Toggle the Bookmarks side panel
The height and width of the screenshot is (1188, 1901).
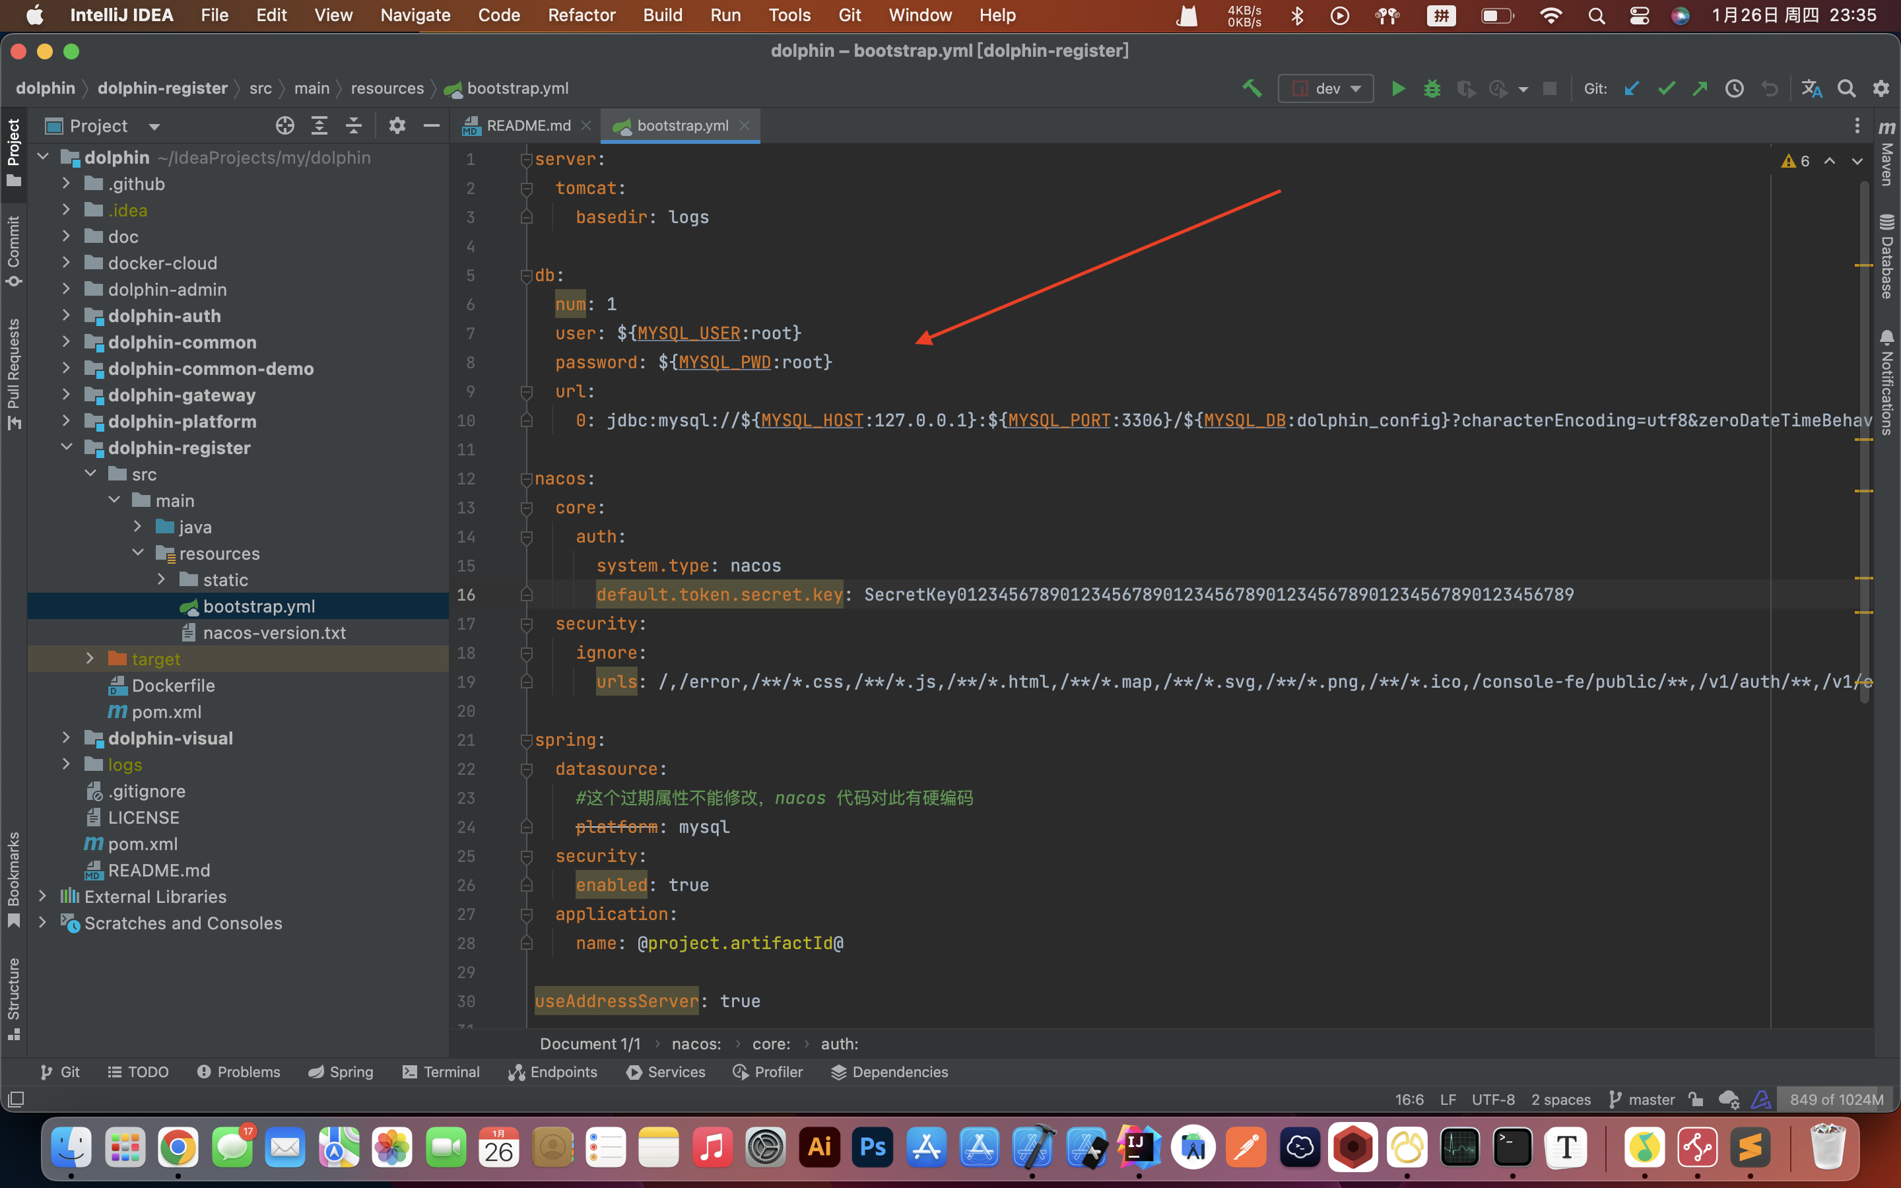[13, 878]
